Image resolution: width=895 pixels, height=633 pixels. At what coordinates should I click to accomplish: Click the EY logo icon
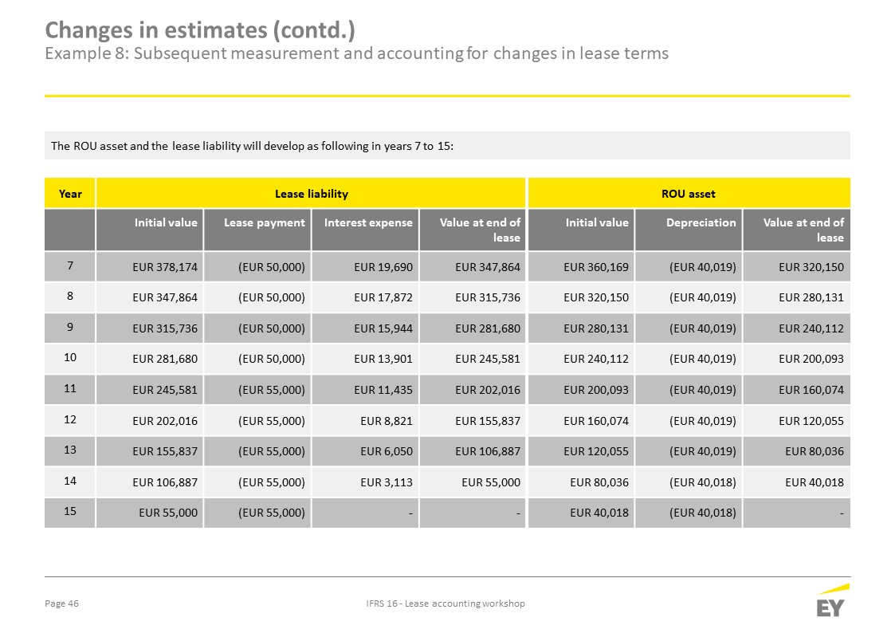click(x=833, y=600)
